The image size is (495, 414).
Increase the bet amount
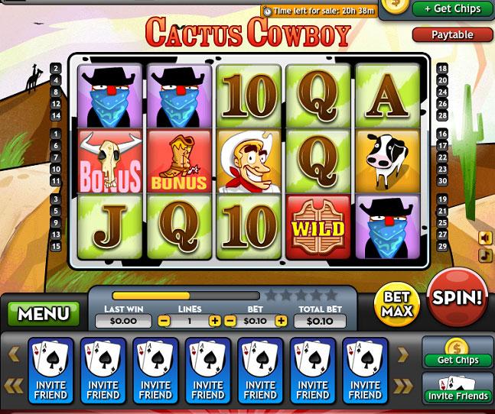[x=281, y=321]
